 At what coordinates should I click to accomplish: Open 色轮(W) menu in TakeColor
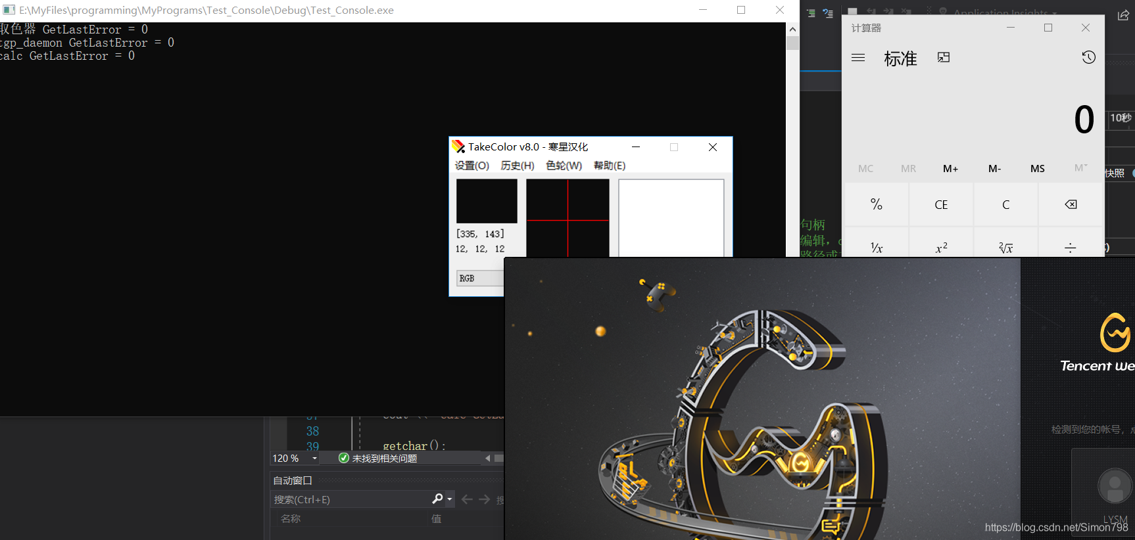(564, 166)
